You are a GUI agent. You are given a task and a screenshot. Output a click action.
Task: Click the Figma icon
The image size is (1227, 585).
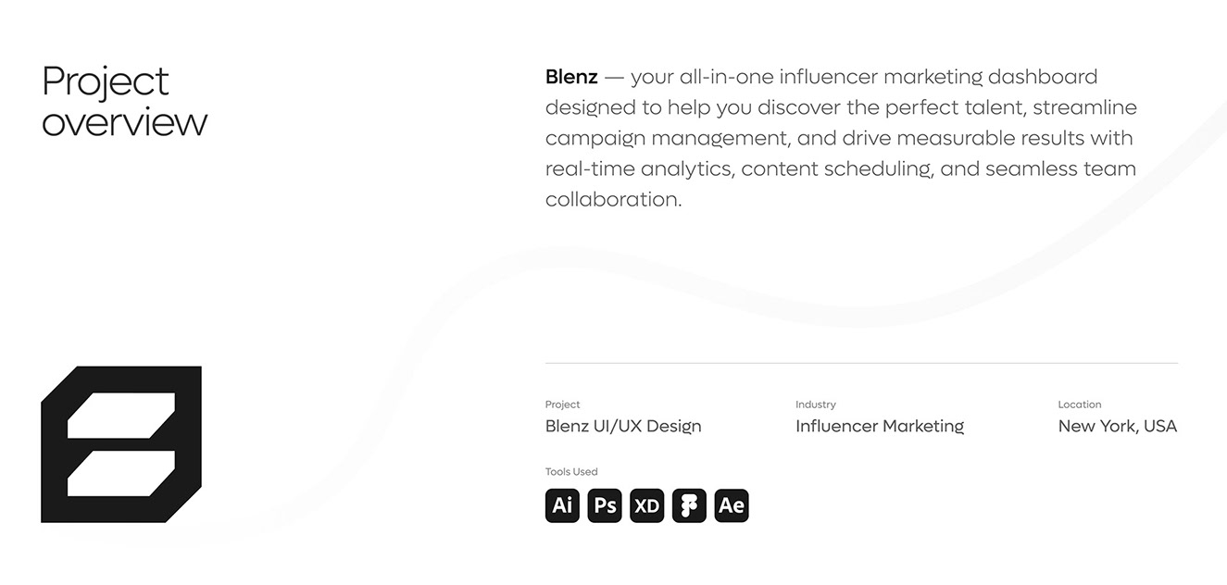click(689, 505)
